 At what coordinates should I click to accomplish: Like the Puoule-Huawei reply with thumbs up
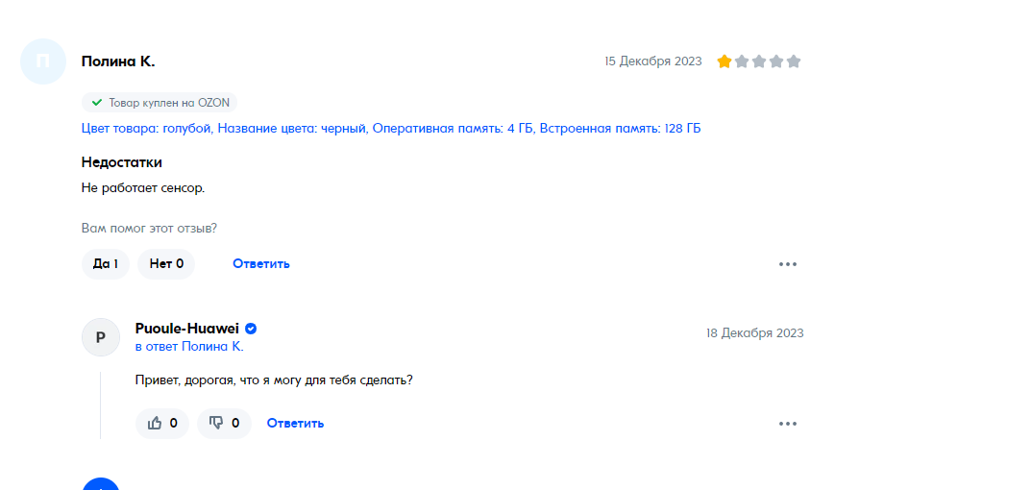(x=161, y=423)
